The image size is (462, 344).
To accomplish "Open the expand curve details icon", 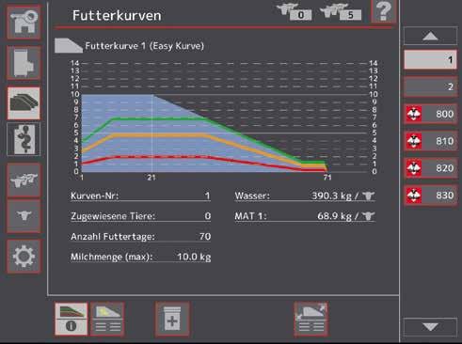I will [x=311, y=320].
